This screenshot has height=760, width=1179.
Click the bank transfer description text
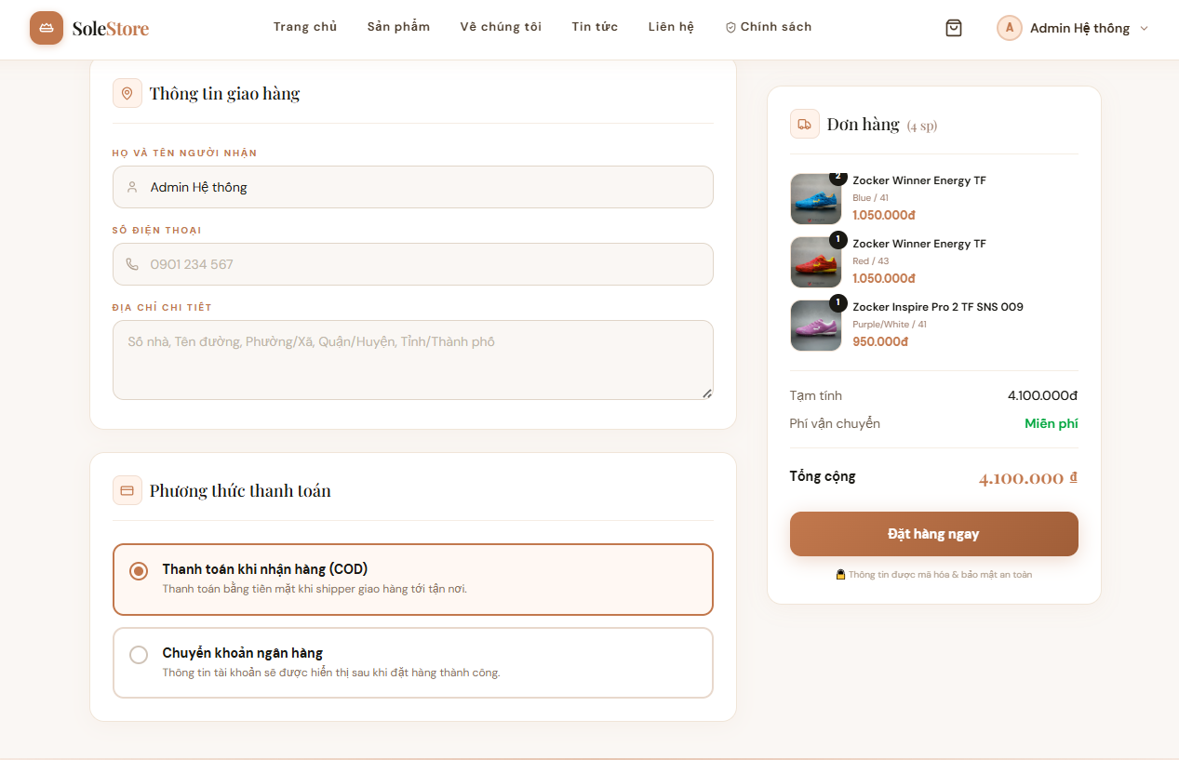point(331,673)
